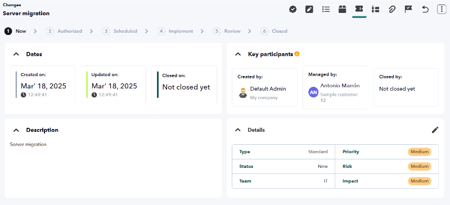
Task: Click the Default Admin avatar
Action: 243,92
